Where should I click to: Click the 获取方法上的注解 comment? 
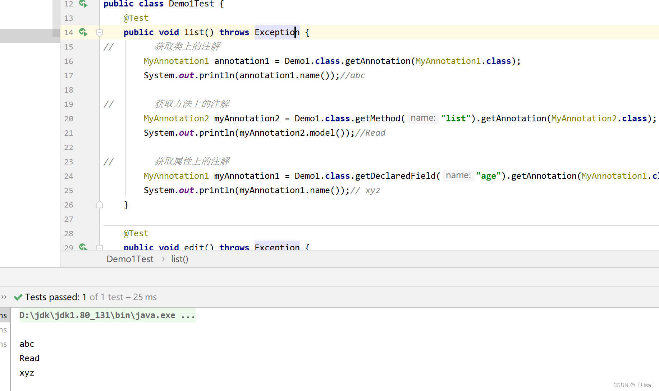pyautogui.click(x=192, y=104)
